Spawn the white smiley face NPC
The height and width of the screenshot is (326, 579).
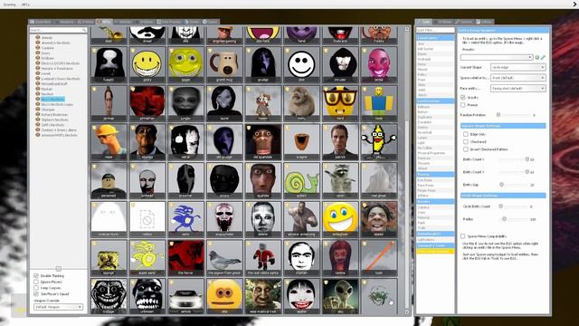(301, 64)
